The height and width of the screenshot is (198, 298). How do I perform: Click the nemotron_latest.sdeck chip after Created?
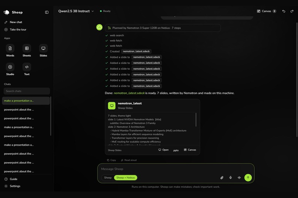136,51
